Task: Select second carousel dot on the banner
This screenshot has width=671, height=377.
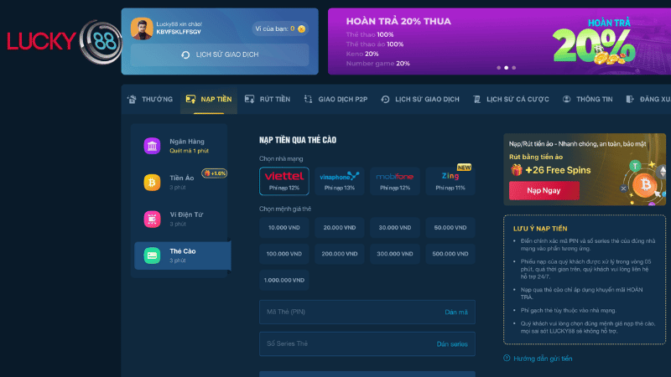Action: tap(507, 68)
